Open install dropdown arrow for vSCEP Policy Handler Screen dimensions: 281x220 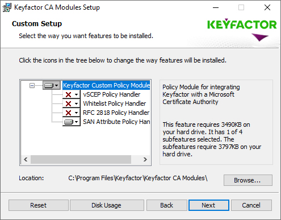point(76,94)
